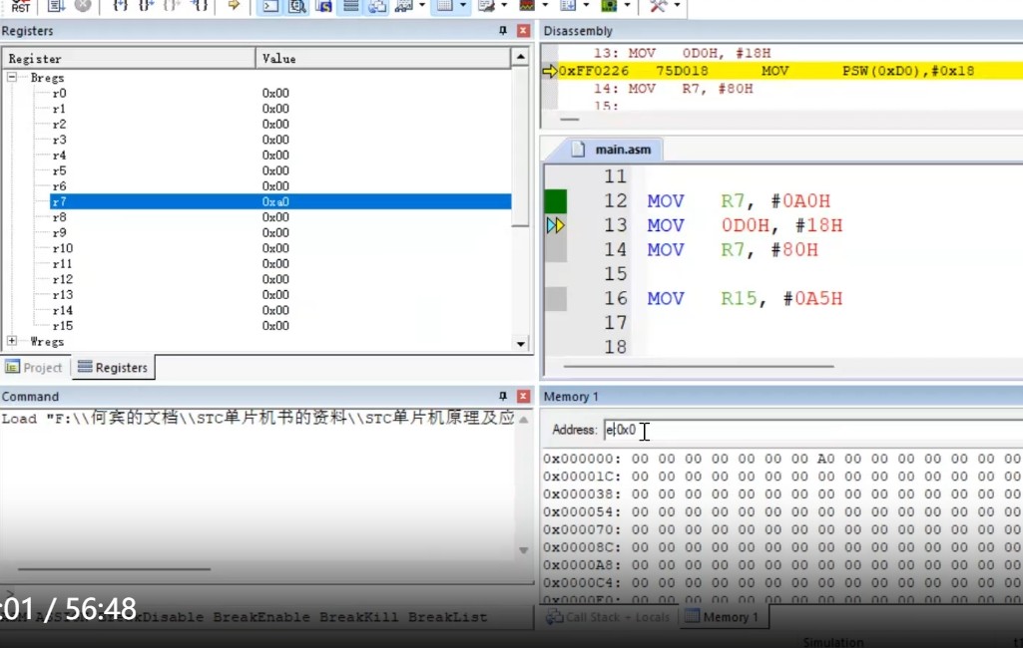Pin the Command panel
Viewport: 1023px width, 648px height.
point(503,397)
